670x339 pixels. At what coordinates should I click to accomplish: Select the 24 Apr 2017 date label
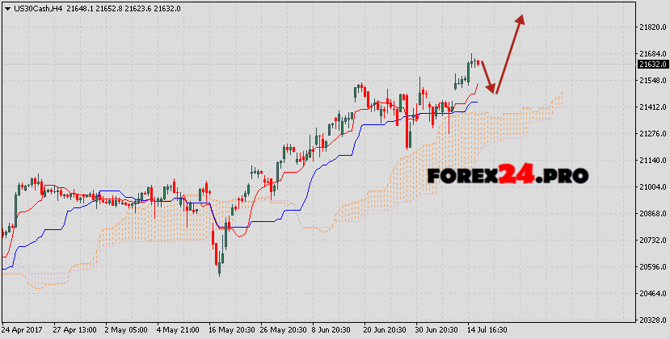pos(22,331)
